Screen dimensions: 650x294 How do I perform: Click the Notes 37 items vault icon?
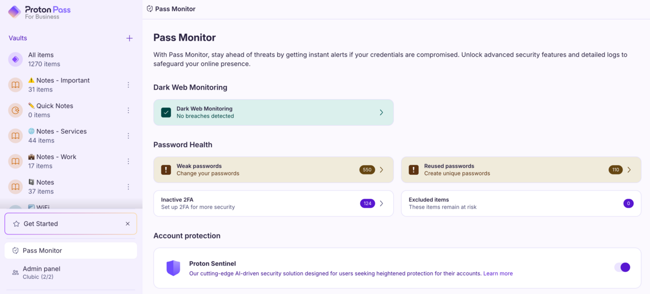coord(15,187)
